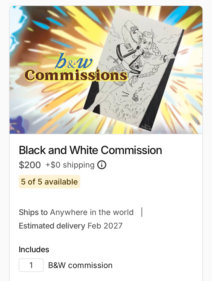This screenshot has width=212, height=281.
Task: Click the Includes heading
Action: pyautogui.click(x=34, y=249)
